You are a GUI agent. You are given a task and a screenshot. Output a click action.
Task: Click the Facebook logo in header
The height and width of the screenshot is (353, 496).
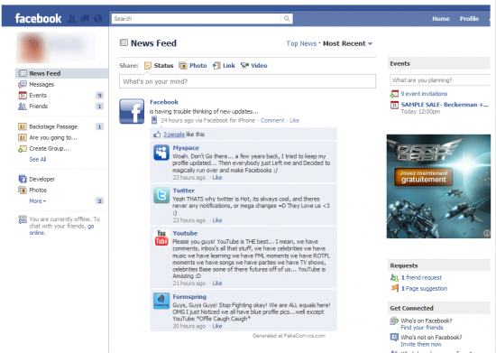click(38, 18)
